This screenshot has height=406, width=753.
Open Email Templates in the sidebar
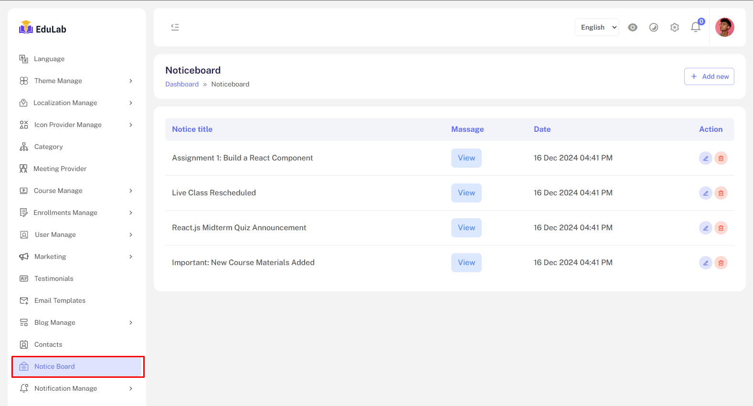[60, 300]
